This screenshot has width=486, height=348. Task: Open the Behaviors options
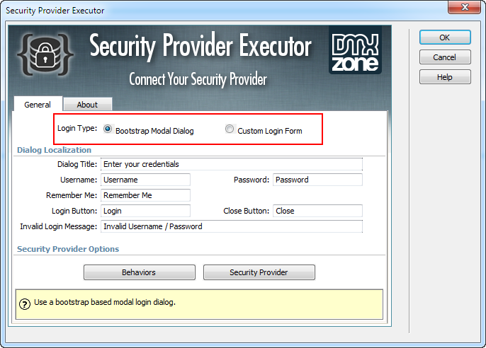point(139,272)
